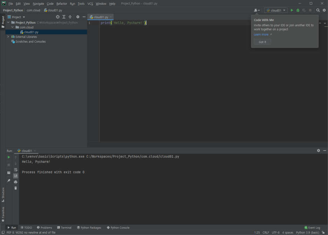Screen dimensions: 328x235
Task: Collapse the Project_Python root folder
Action: 8,22
